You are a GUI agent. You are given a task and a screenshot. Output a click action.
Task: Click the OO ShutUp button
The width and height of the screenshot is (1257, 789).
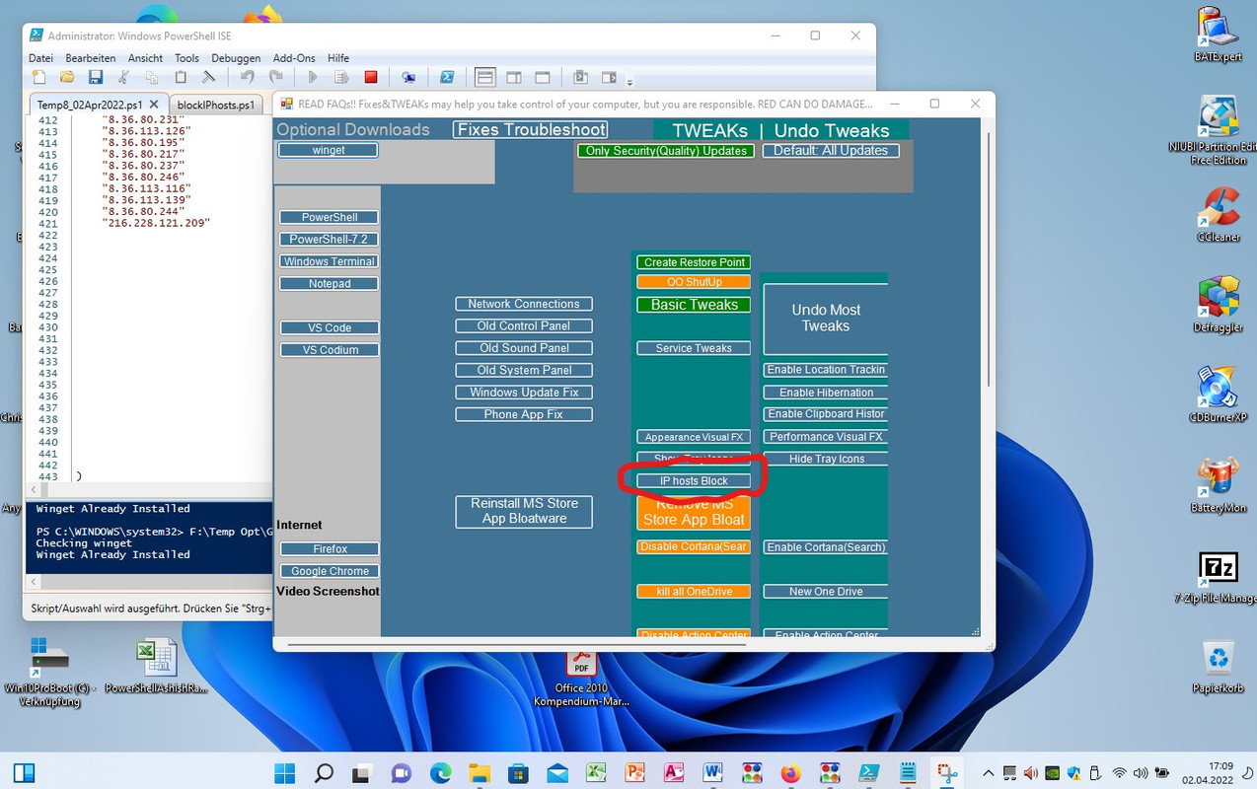click(694, 282)
